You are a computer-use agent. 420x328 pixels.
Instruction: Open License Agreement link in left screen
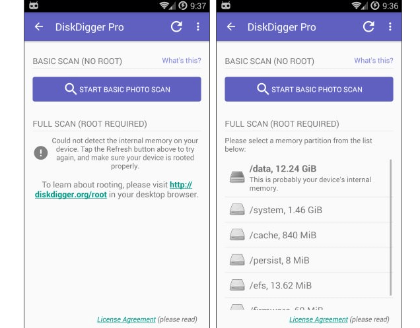click(x=126, y=319)
